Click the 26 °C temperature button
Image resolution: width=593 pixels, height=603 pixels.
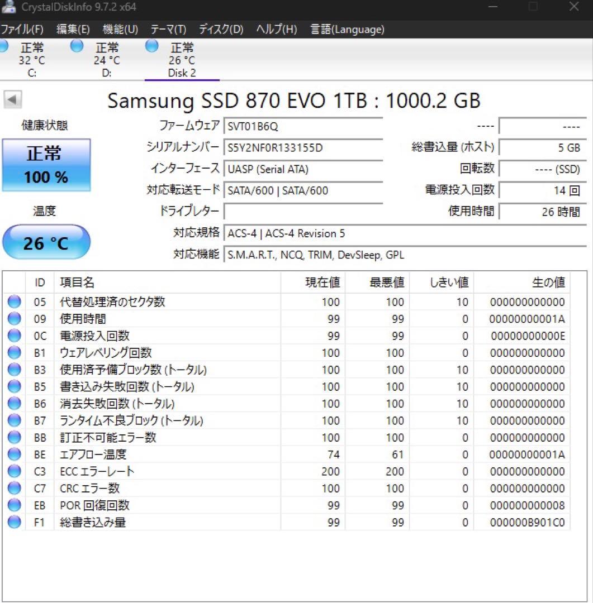[46, 241]
